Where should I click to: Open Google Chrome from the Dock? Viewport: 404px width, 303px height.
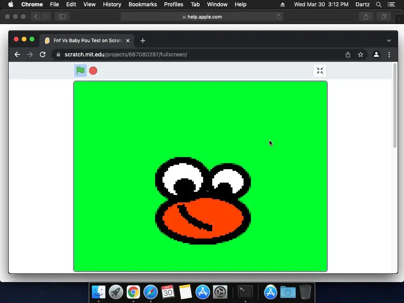(x=133, y=292)
